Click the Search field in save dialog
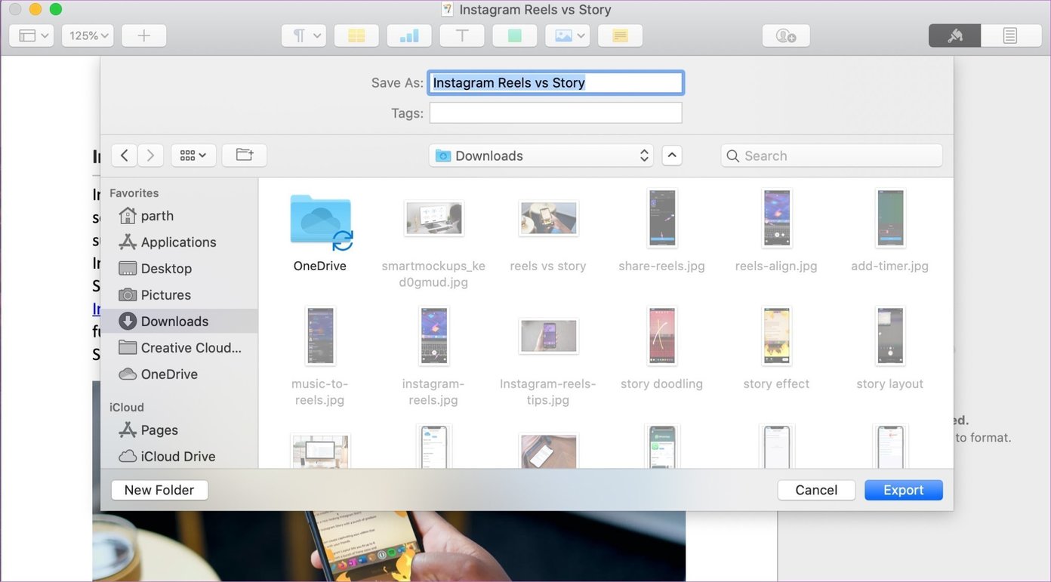This screenshot has width=1051, height=582. (x=832, y=156)
